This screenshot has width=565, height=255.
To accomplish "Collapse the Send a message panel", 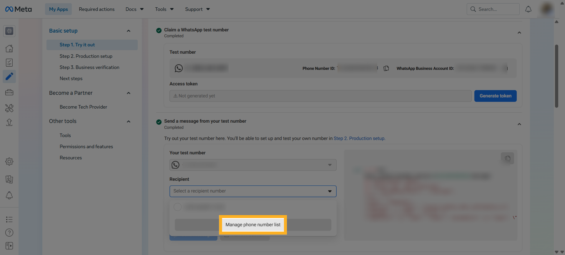I will pyautogui.click(x=519, y=124).
